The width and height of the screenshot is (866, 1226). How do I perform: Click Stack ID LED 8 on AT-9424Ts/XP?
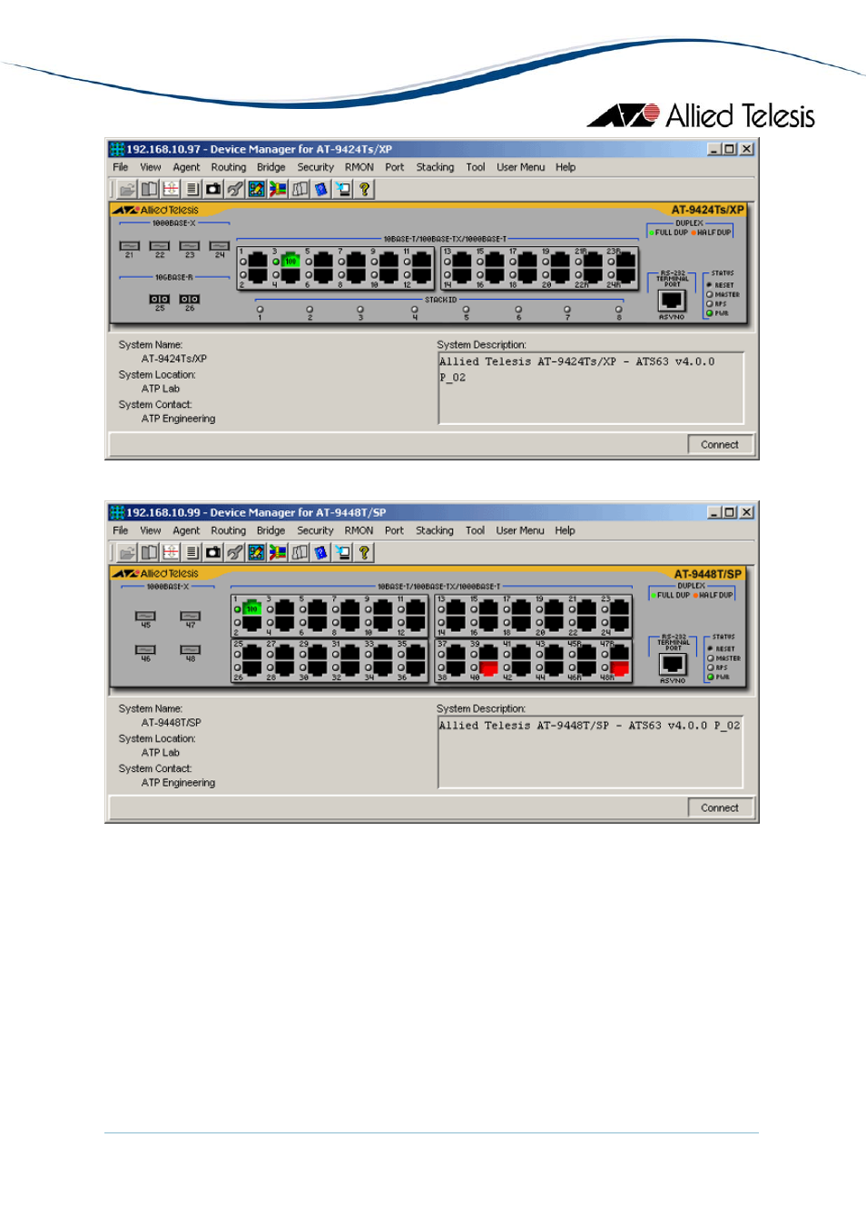pyautogui.click(x=618, y=310)
